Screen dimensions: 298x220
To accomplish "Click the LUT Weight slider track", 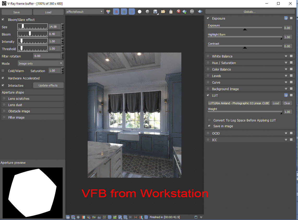I will pyautogui.click(x=245, y=112).
